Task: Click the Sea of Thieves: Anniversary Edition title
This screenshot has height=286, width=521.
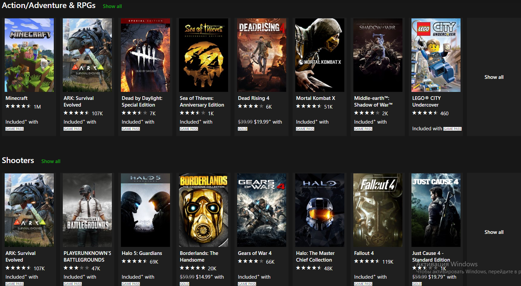Action: click(202, 102)
